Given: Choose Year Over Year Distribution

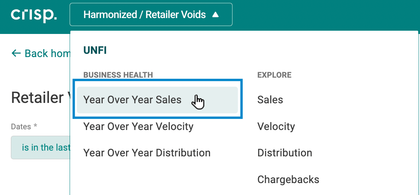Looking at the screenshot, I should [x=147, y=153].
